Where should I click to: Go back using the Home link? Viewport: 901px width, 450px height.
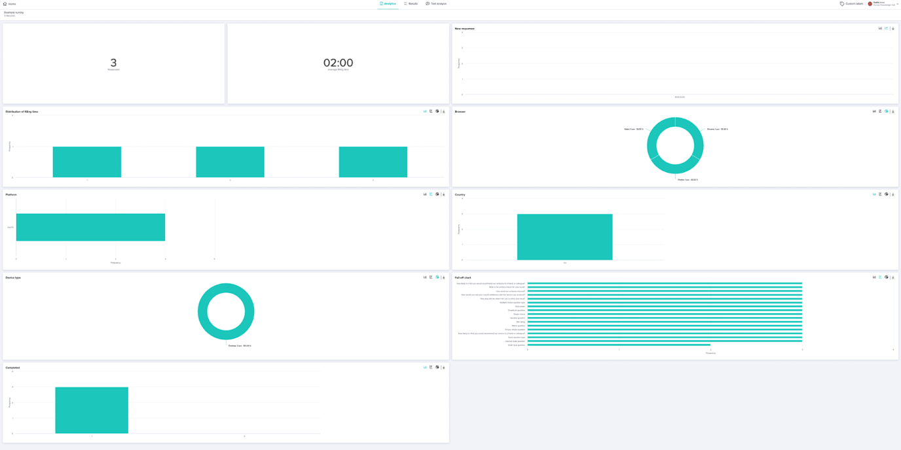[10, 3]
